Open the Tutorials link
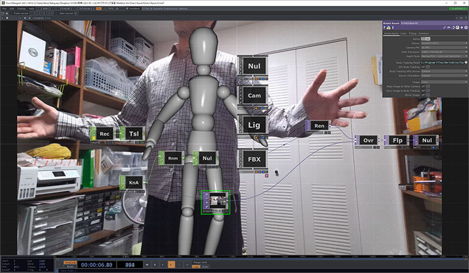The image size is (469, 273). point(86,9)
